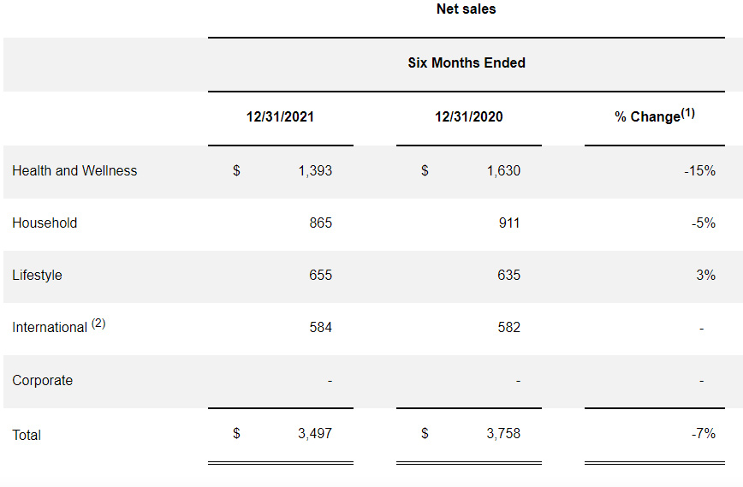This screenshot has width=743, height=487.
Task: Select the Lifestyle 3% change value
Action: point(705,276)
